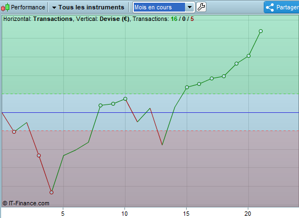Click the x-axis label 10
This screenshot has height=218, width=299.
(124, 214)
